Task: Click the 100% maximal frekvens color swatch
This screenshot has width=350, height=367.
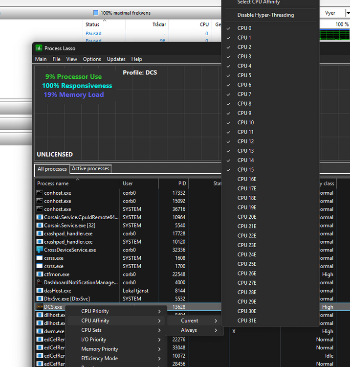Action: click(x=96, y=13)
